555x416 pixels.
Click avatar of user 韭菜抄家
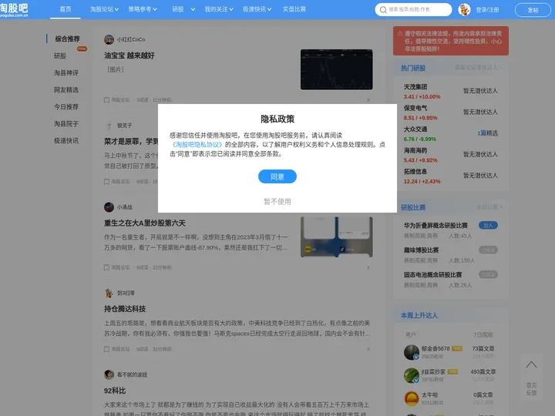point(412,375)
